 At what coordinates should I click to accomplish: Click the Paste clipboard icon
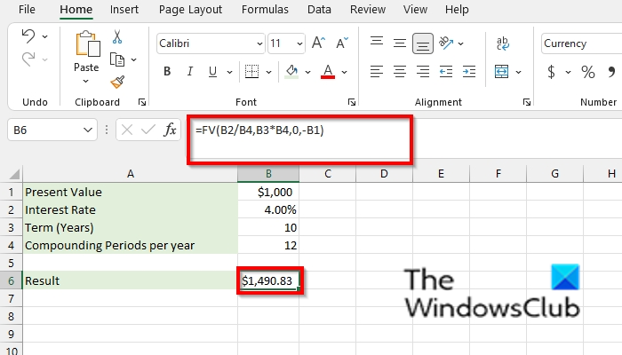coord(87,44)
